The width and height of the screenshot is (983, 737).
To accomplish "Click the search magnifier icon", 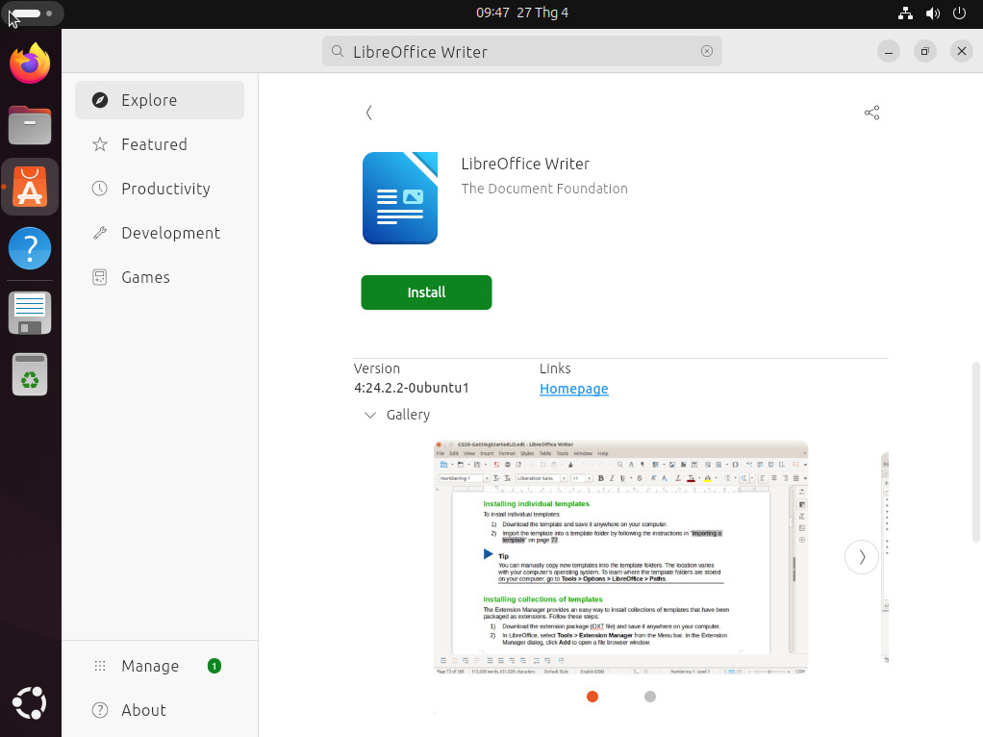I will click(x=338, y=51).
